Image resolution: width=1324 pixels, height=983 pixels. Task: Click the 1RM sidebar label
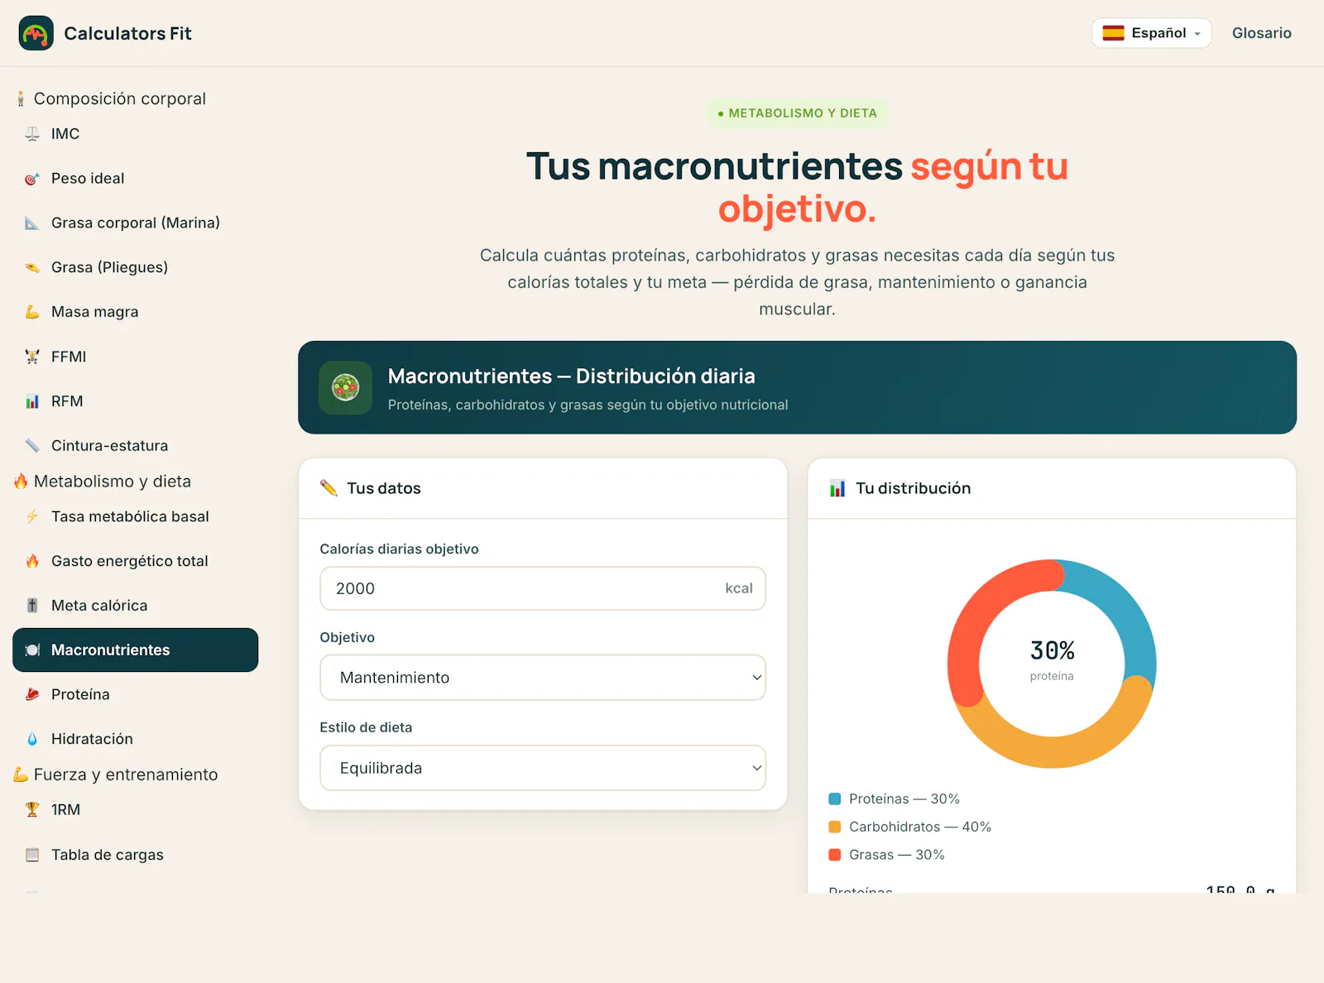click(65, 810)
